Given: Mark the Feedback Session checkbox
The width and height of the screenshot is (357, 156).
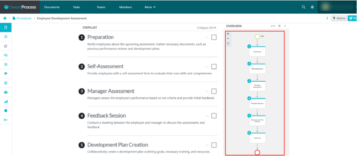Looking at the screenshot, I should (x=214, y=116).
